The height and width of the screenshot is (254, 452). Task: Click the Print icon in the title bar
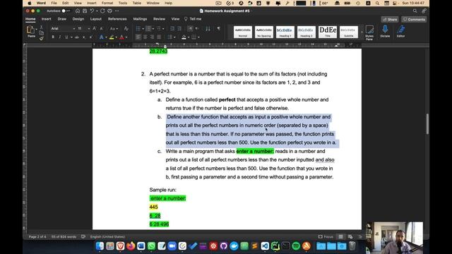click(x=110, y=11)
